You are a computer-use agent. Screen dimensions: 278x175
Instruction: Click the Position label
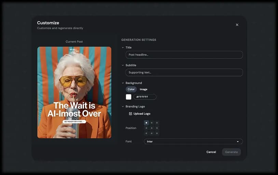coord(131,128)
